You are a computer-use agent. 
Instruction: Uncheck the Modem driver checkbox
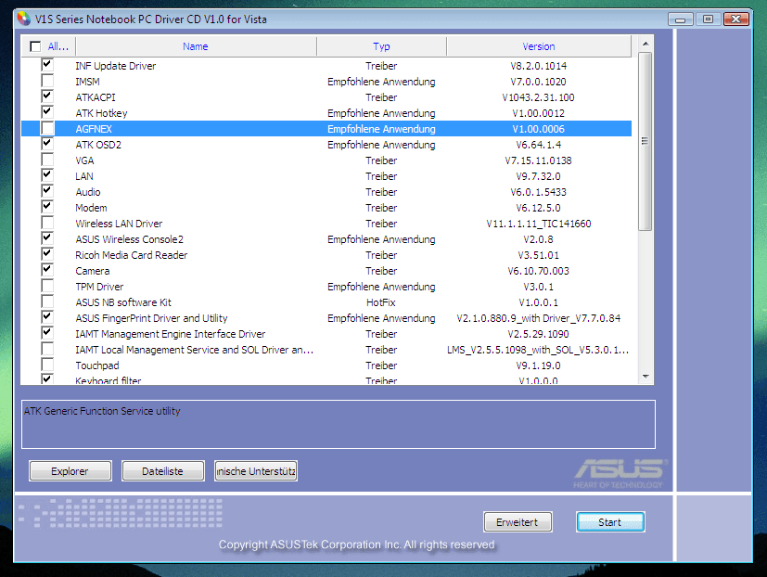coord(47,207)
